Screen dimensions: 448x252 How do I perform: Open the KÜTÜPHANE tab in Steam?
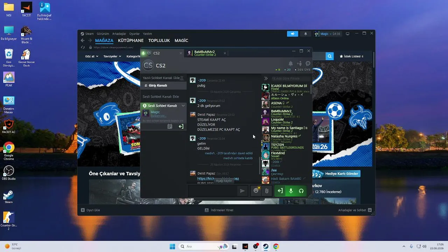131,41
